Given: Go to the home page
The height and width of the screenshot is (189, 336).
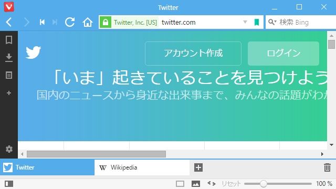Looking at the screenshot, I should 88,22.
